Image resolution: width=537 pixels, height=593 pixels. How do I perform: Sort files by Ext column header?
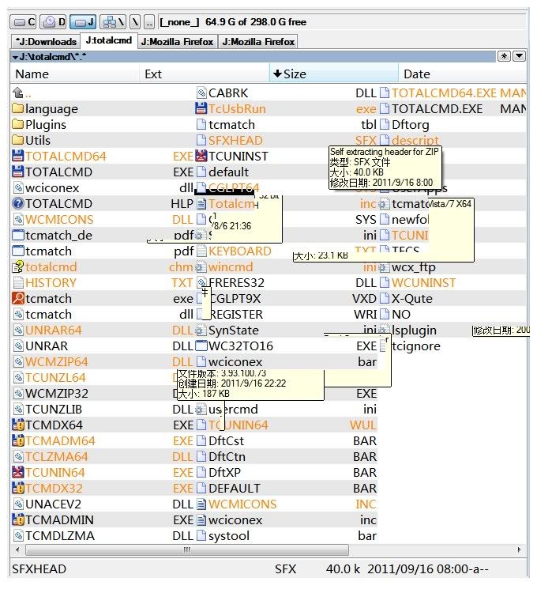pyautogui.click(x=205, y=74)
